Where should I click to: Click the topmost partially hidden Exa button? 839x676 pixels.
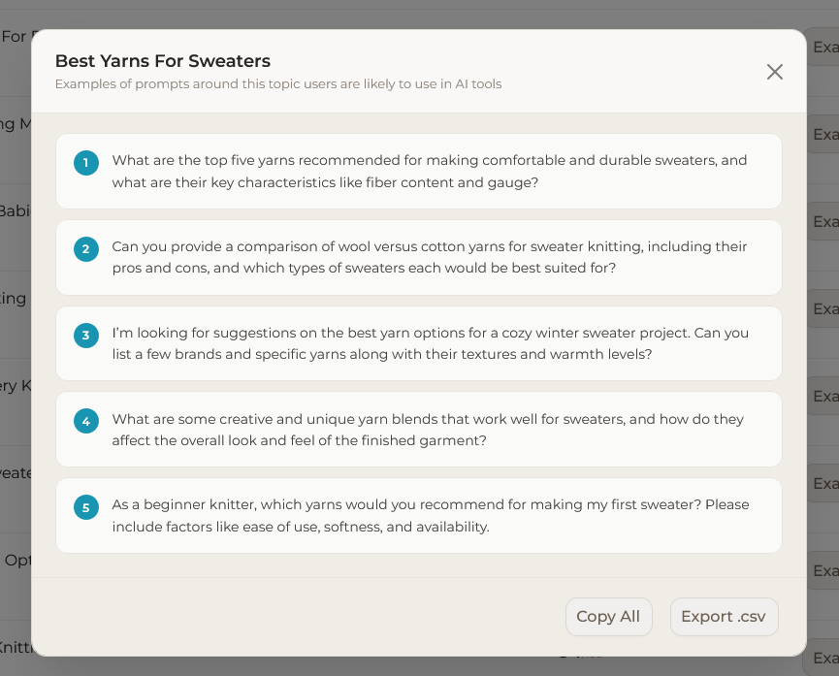pyautogui.click(x=824, y=48)
